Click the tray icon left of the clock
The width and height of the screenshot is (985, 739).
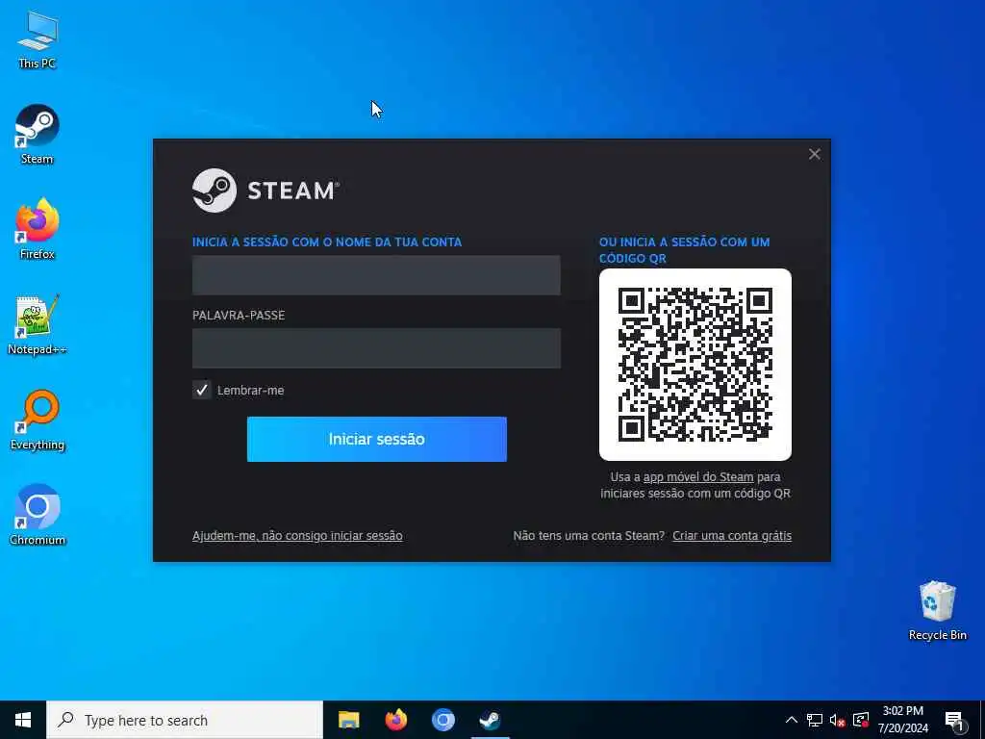(861, 720)
